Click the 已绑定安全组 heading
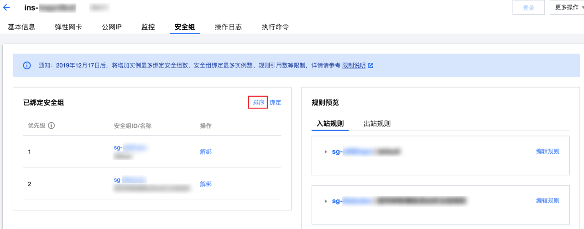This screenshot has width=584, height=229. pyautogui.click(x=43, y=103)
